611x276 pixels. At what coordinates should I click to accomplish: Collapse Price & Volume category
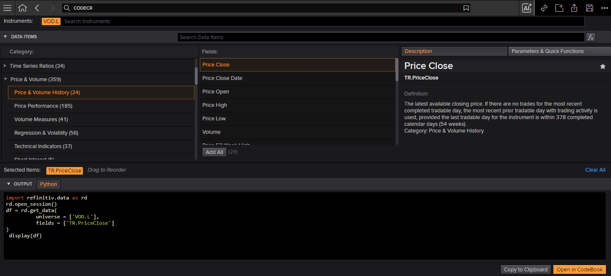point(5,79)
